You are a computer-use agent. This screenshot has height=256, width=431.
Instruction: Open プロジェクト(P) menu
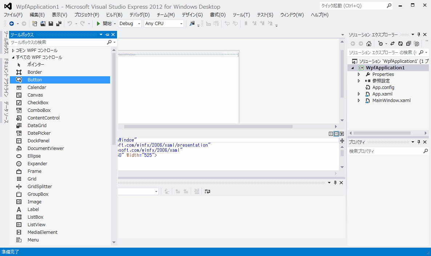[x=86, y=15]
